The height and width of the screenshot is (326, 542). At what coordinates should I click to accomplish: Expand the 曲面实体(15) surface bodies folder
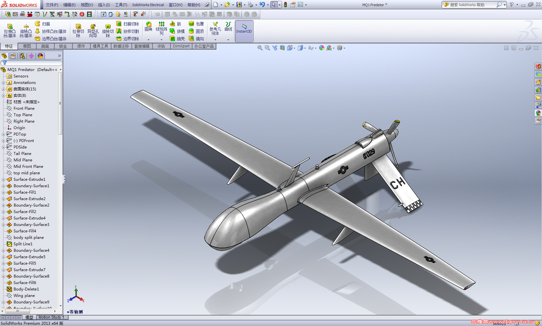point(3,89)
